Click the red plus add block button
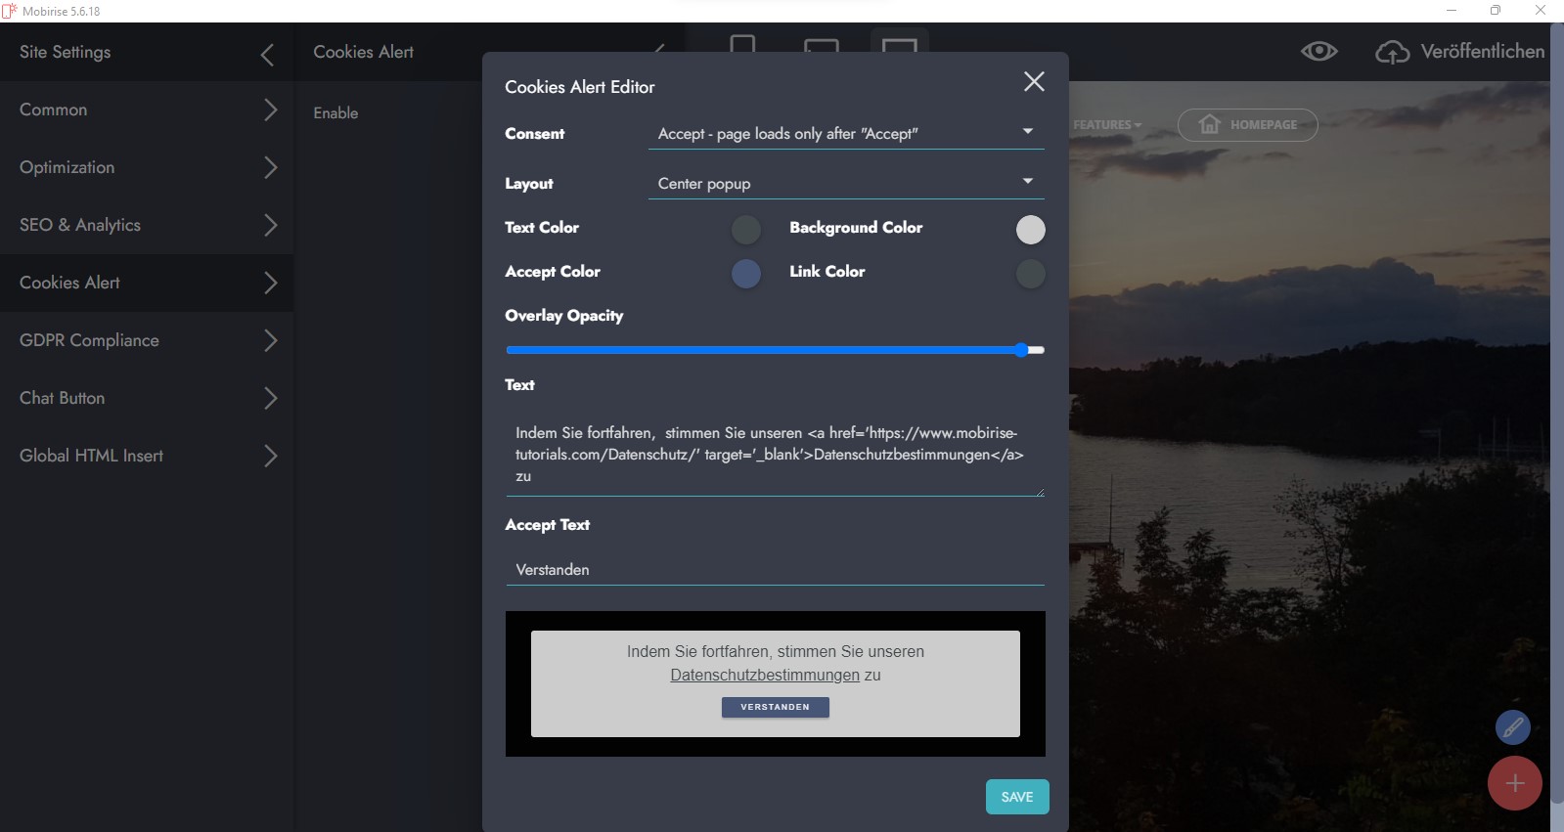Viewport: 1564px width, 832px height. point(1514,783)
